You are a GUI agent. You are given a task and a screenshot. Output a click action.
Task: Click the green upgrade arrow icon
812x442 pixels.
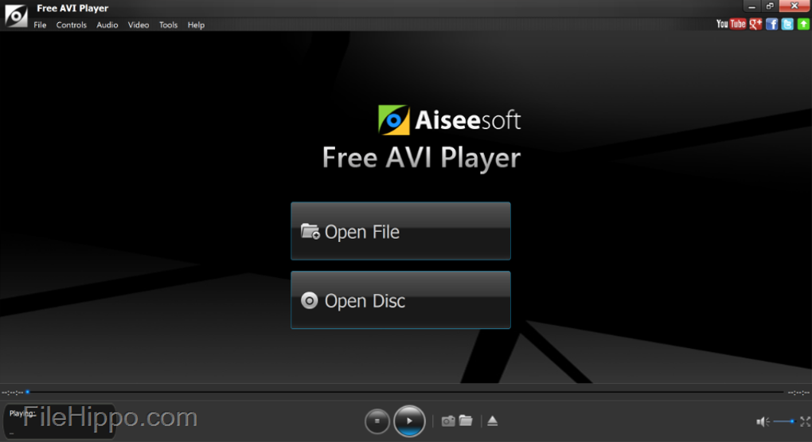[x=803, y=24]
